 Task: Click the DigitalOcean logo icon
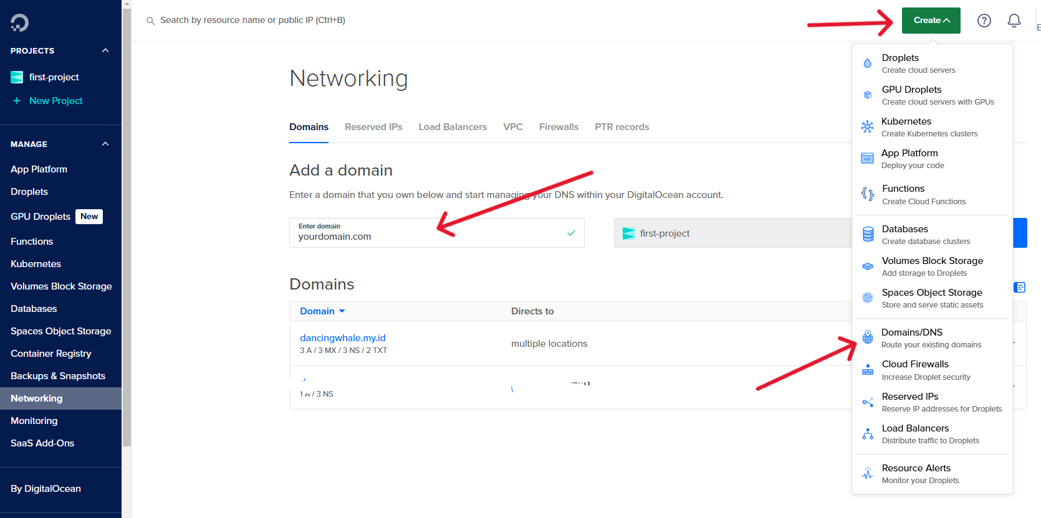(x=19, y=23)
